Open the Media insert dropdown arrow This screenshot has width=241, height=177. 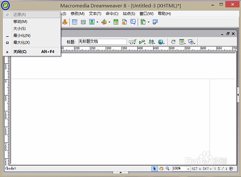[109, 22]
